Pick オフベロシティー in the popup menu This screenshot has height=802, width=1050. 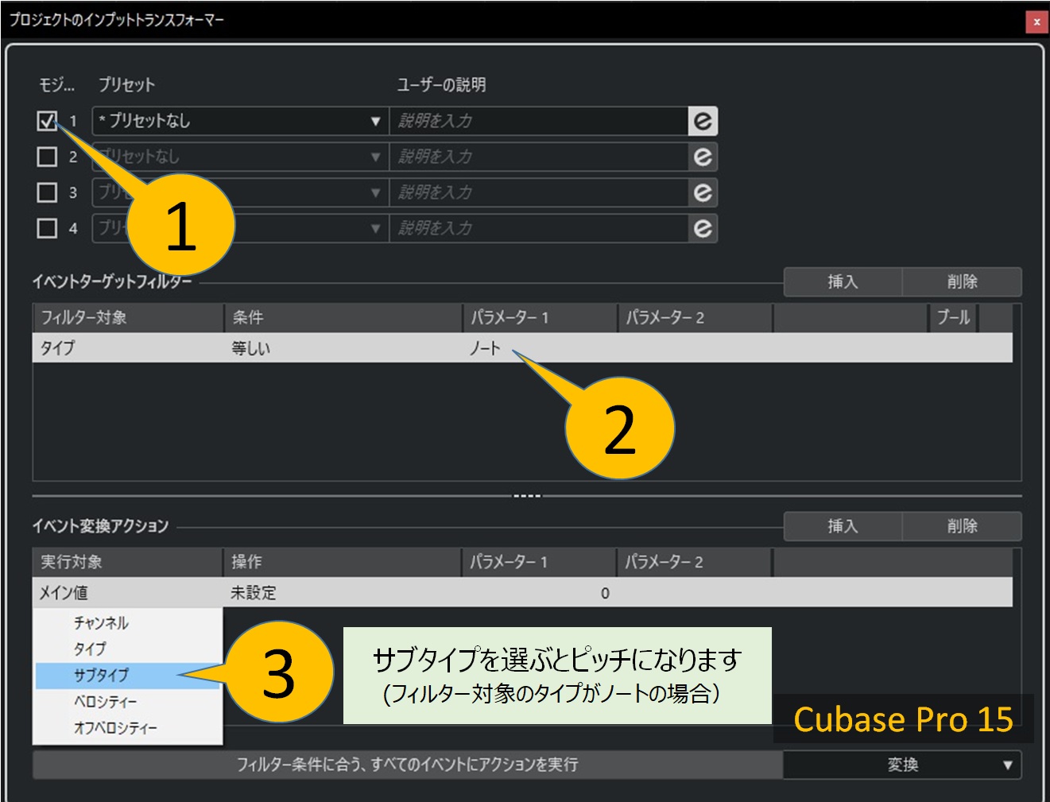pos(115,728)
